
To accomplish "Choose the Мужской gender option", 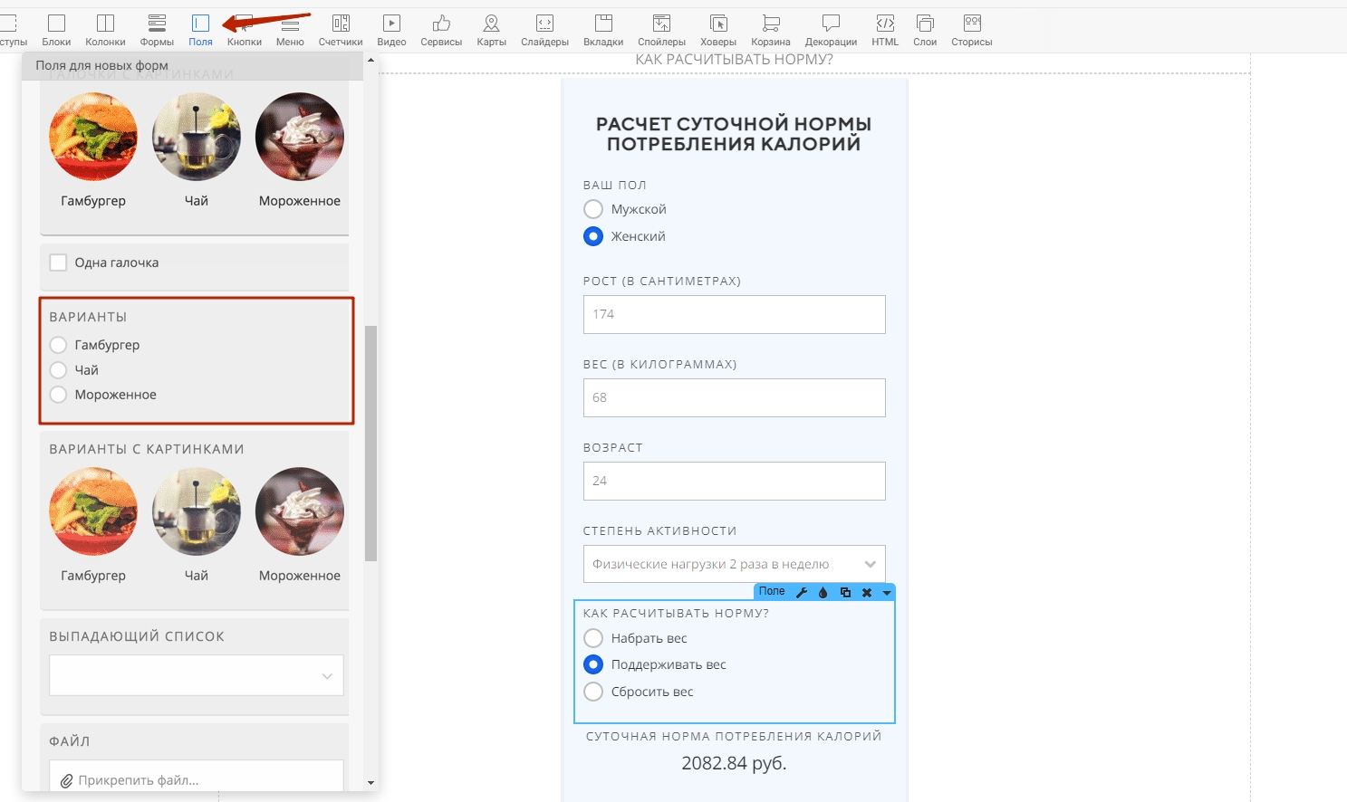I will click(x=593, y=209).
